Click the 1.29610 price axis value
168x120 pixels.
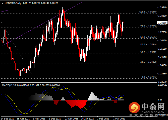pyautogui.click(x=162, y=7)
